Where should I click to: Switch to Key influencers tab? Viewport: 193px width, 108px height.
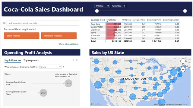[13, 60]
